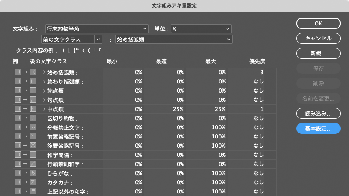The width and height of the screenshot is (349, 196).
Task: Click the キャンセル button
Action: 318,38
